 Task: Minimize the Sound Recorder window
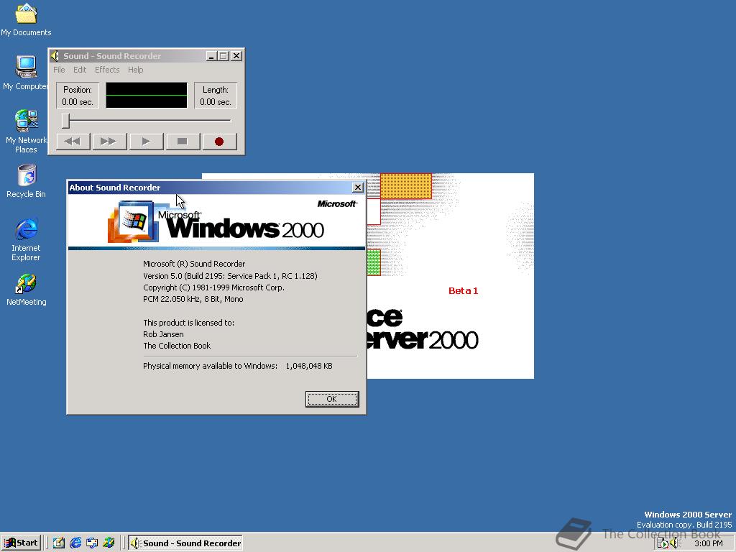tap(211, 56)
